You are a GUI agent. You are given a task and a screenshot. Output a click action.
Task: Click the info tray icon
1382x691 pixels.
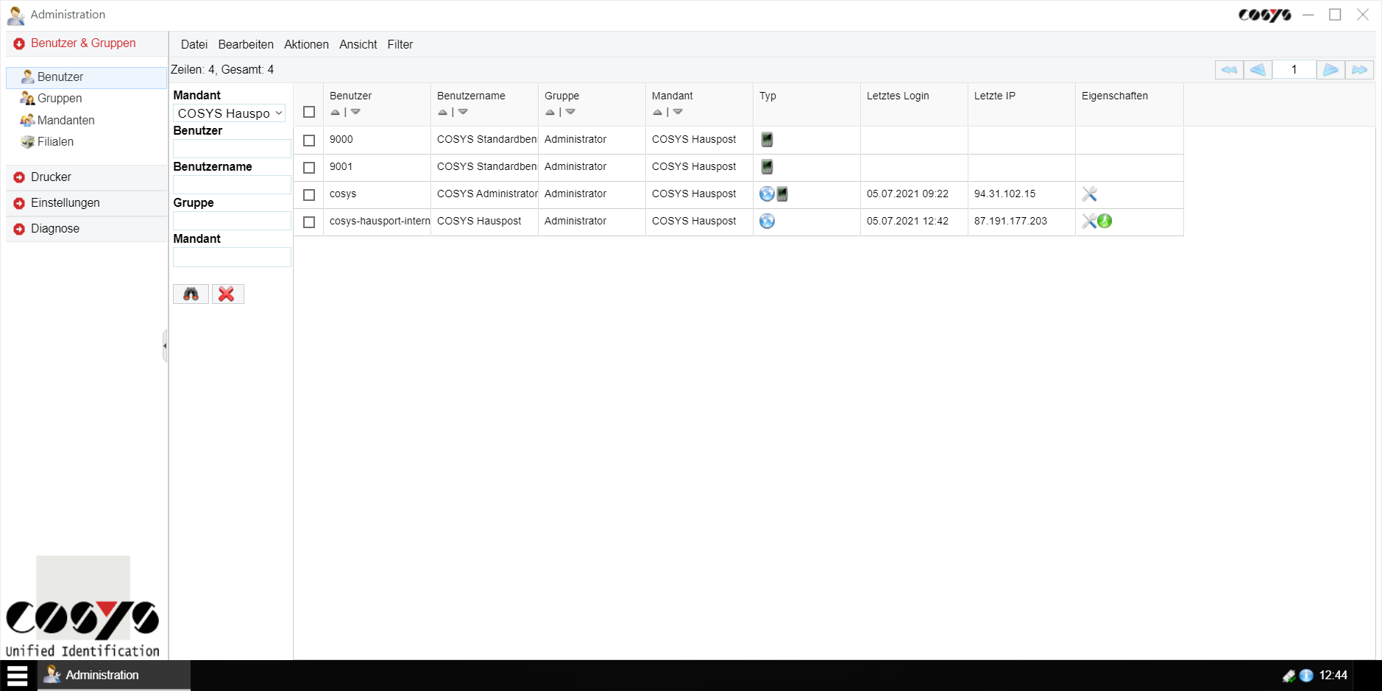pos(1307,676)
